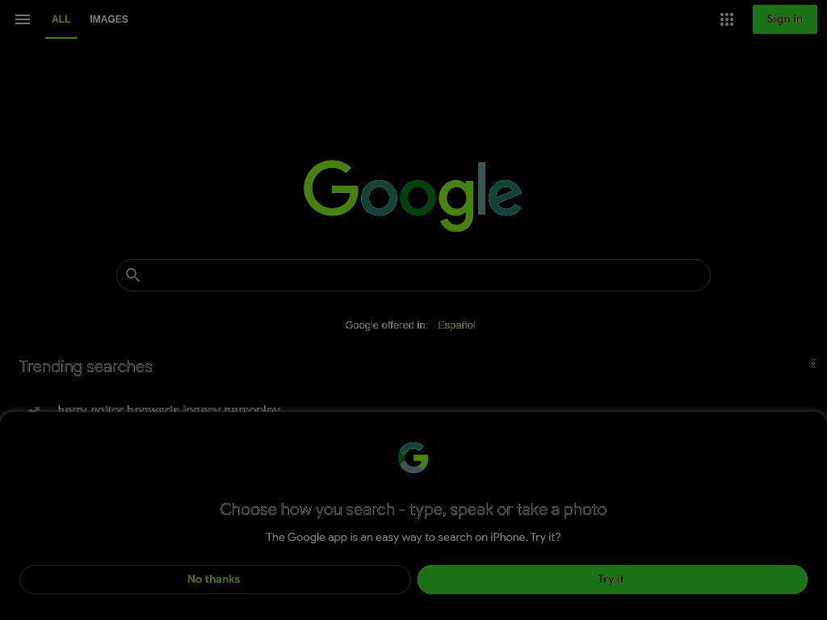827x620 pixels.
Task: Click the 'Google offered in:' label
Action: (x=386, y=325)
